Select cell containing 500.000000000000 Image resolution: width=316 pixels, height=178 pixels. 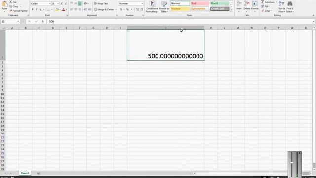(166, 45)
